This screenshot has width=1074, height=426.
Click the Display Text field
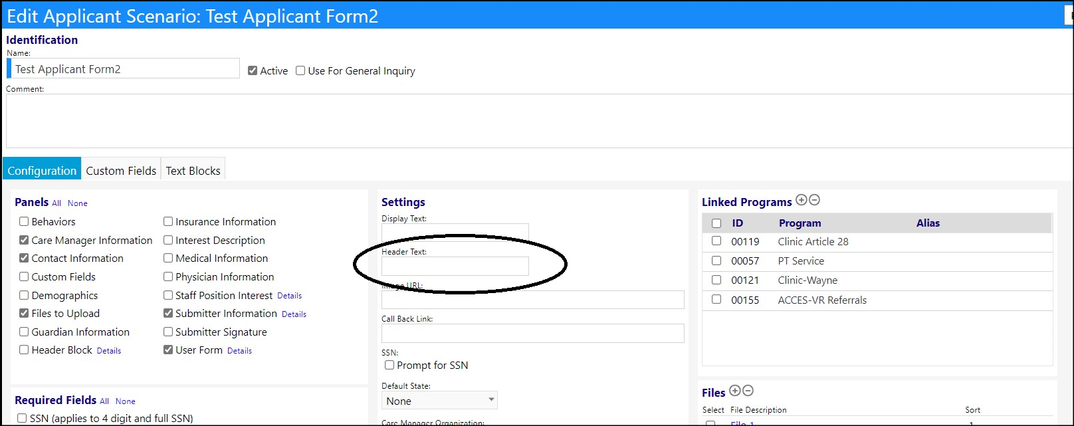tap(455, 232)
